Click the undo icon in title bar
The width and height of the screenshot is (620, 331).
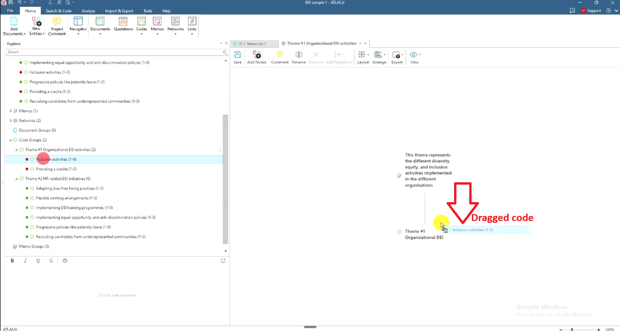point(19,2)
